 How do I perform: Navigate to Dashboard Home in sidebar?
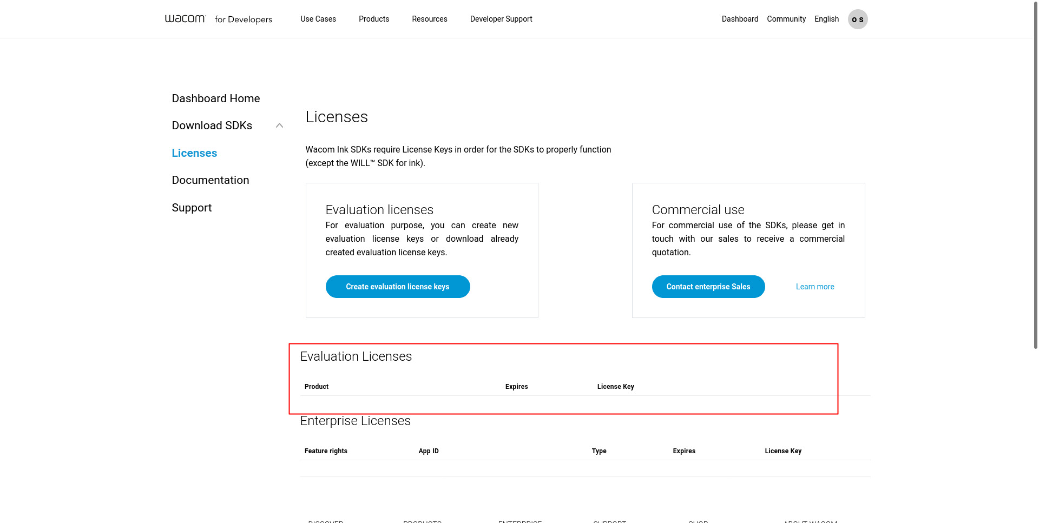coord(215,98)
